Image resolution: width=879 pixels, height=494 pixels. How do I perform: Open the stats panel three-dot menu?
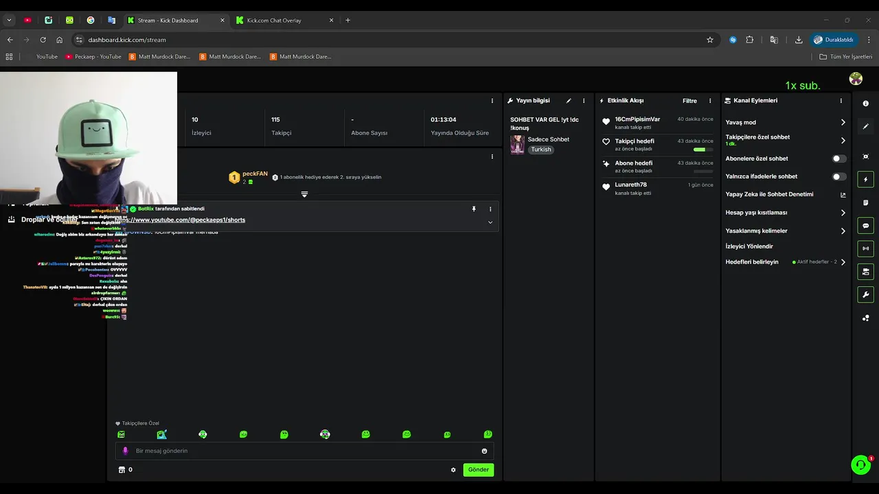tap(492, 101)
